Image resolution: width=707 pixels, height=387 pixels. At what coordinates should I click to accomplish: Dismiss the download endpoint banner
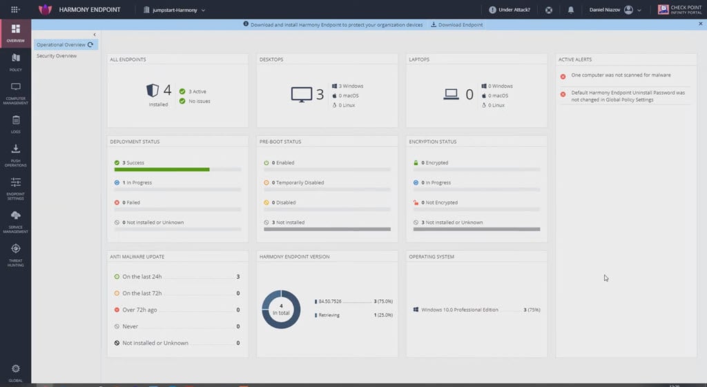pyautogui.click(x=700, y=23)
